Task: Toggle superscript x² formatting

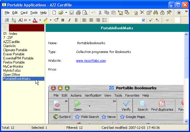Action: point(151,20)
